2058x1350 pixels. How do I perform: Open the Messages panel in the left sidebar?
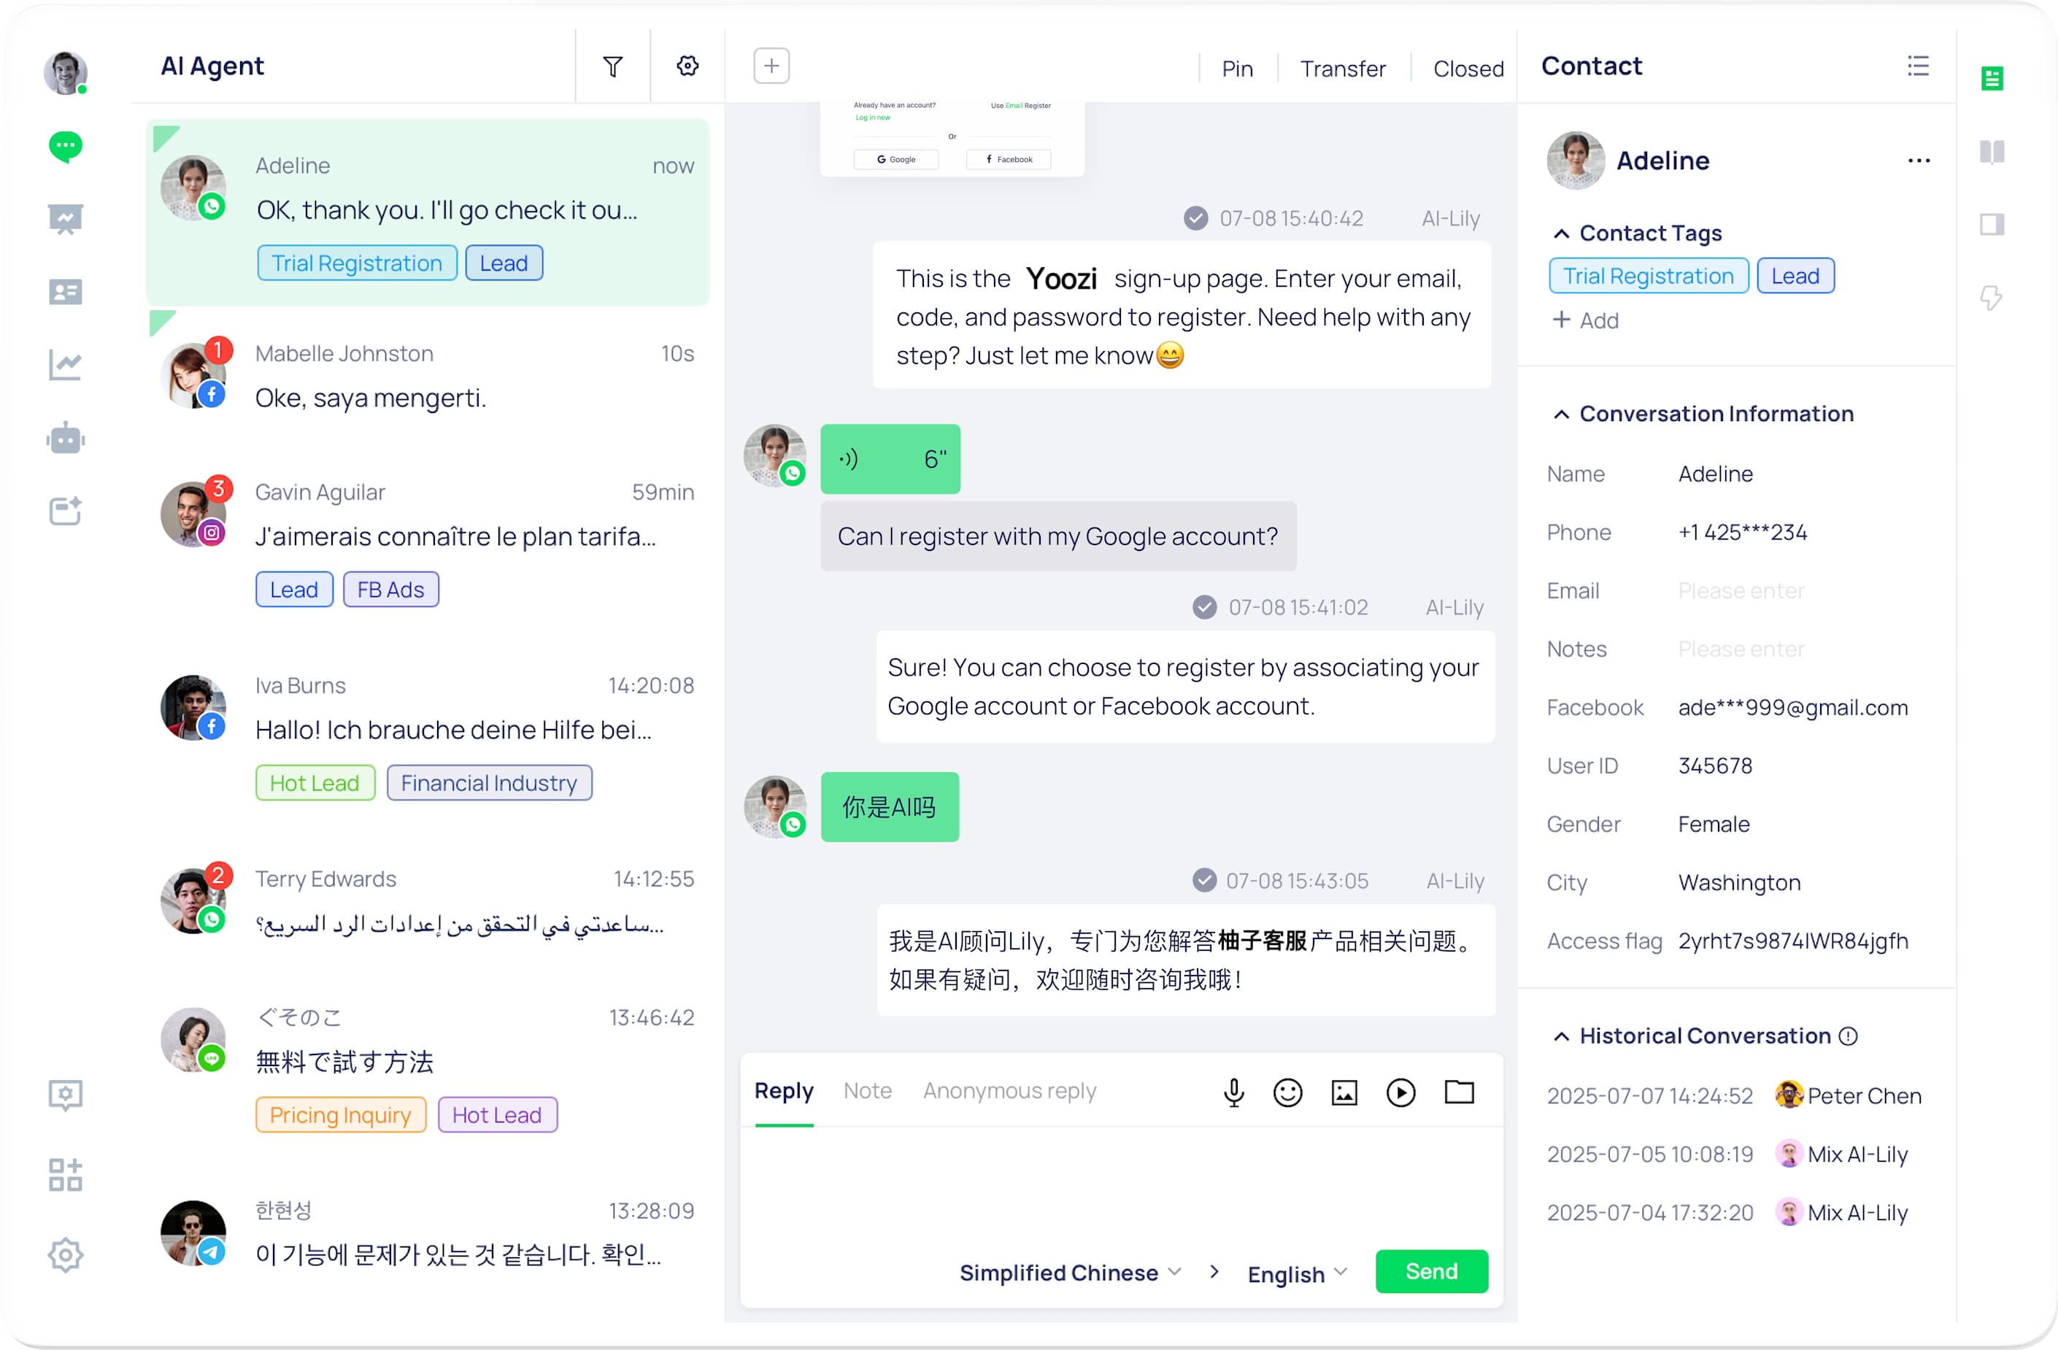[x=65, y=147]
